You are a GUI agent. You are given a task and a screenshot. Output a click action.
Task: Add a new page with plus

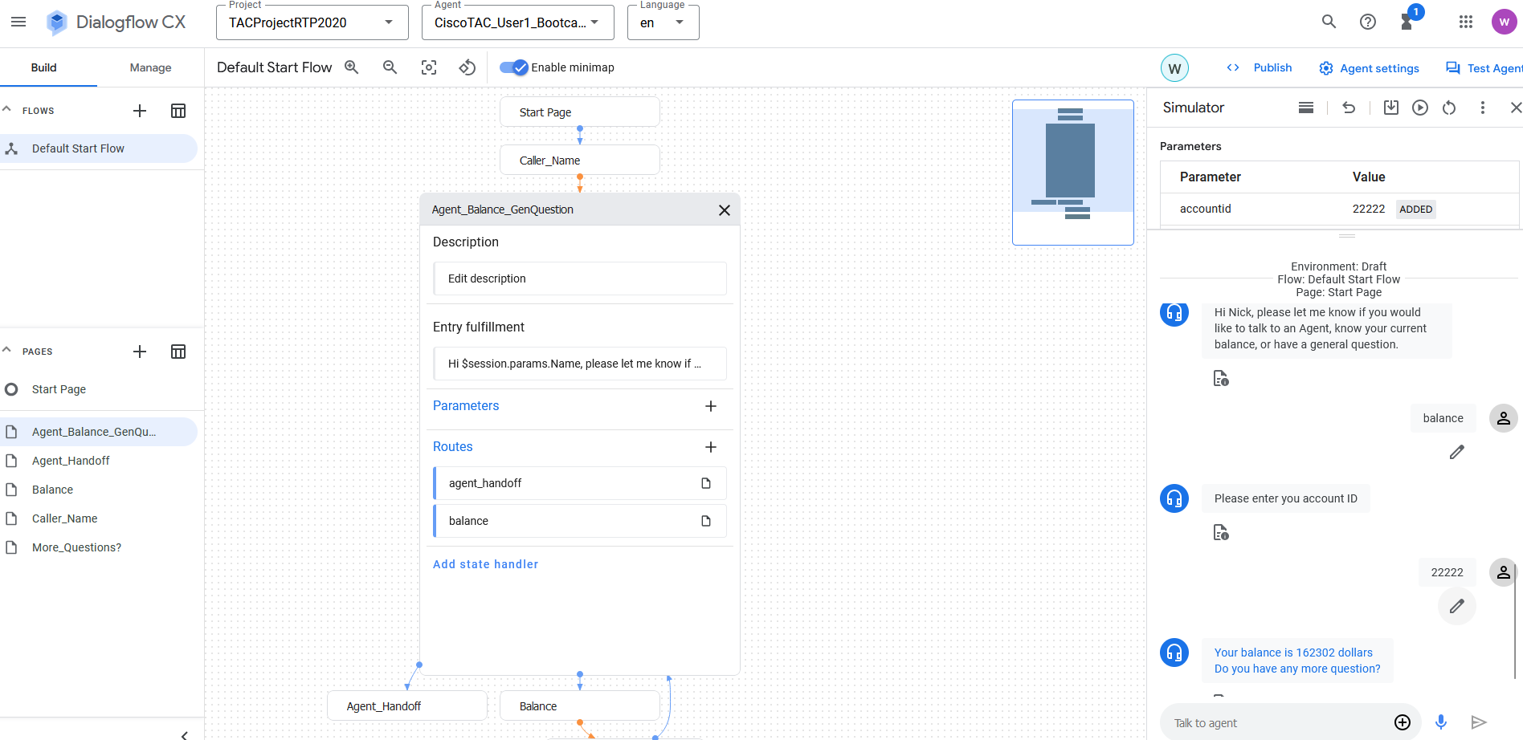pos(140,352)
